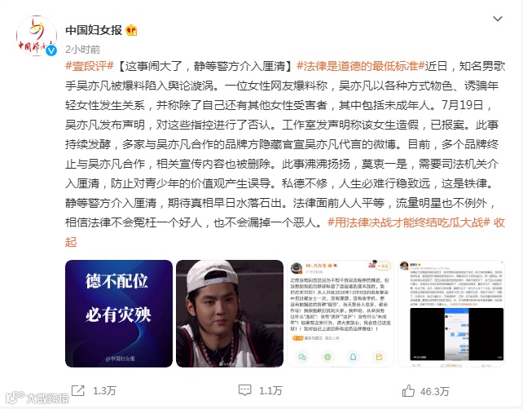Open the #壹段评# hashtag

[x=90, y=66]
